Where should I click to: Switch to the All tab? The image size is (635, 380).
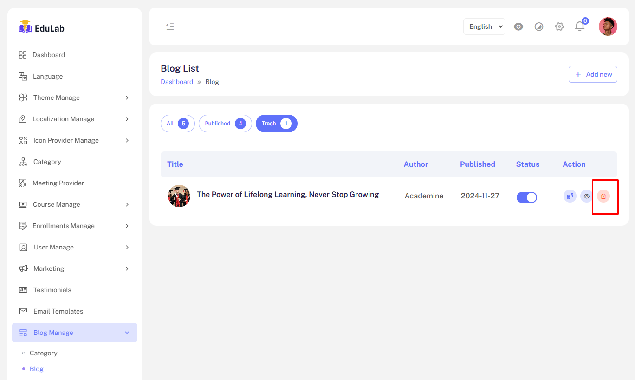pyautogui.click(x=177, y=124)
